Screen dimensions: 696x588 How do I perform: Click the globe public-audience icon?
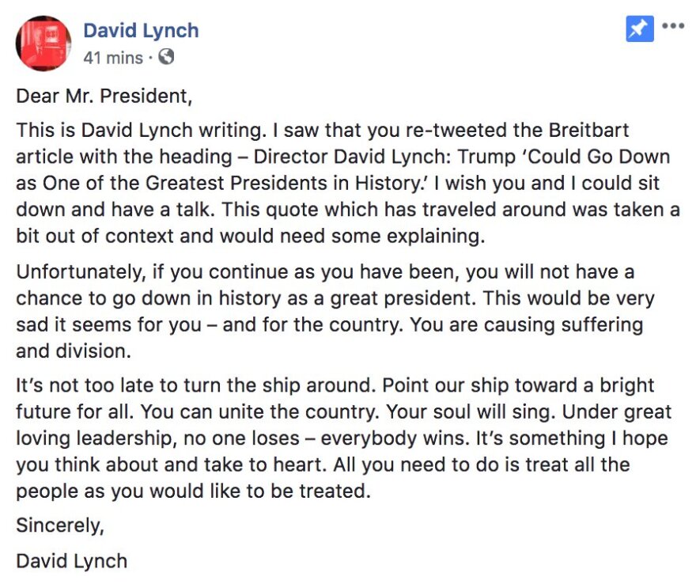pyautogui.click(x=166, y=58)
